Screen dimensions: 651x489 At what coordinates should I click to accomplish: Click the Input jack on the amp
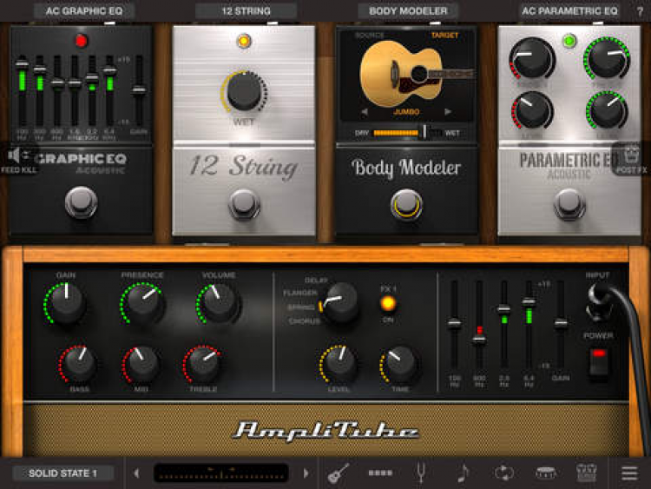[x=599, y=302]
